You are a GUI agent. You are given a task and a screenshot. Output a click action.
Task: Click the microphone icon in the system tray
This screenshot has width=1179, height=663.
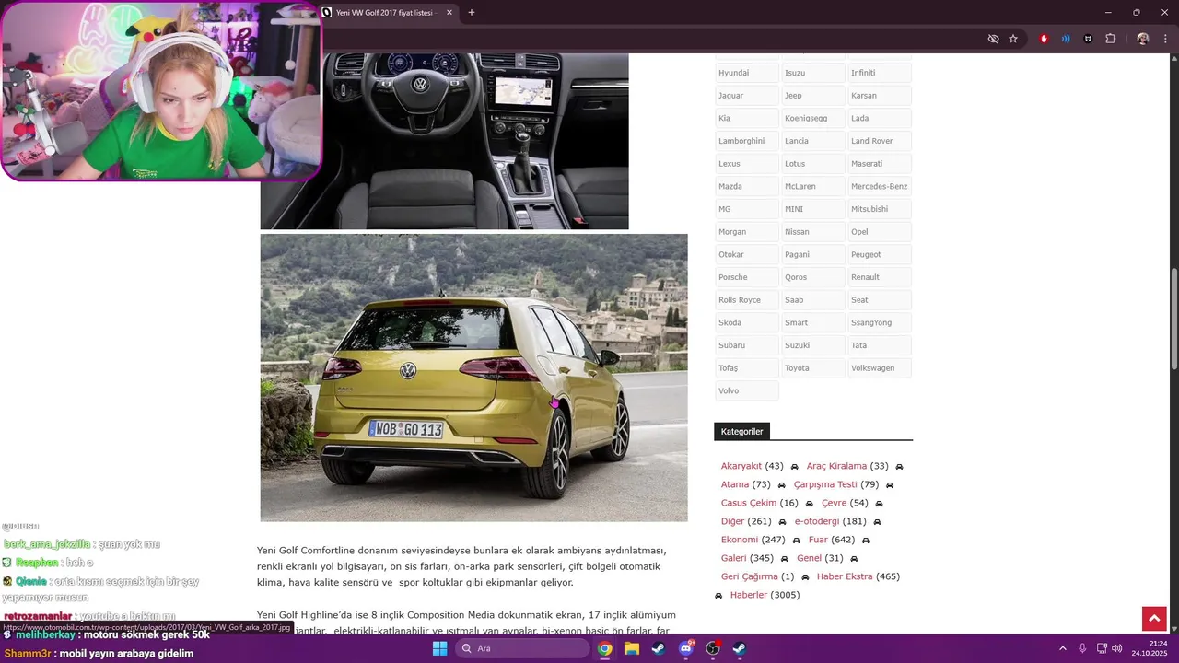point(1082,648)
